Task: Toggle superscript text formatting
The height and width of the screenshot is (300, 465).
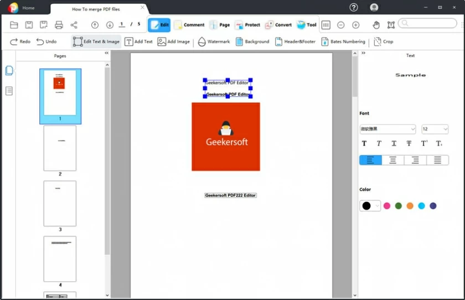Action: [x=425, y=143]
